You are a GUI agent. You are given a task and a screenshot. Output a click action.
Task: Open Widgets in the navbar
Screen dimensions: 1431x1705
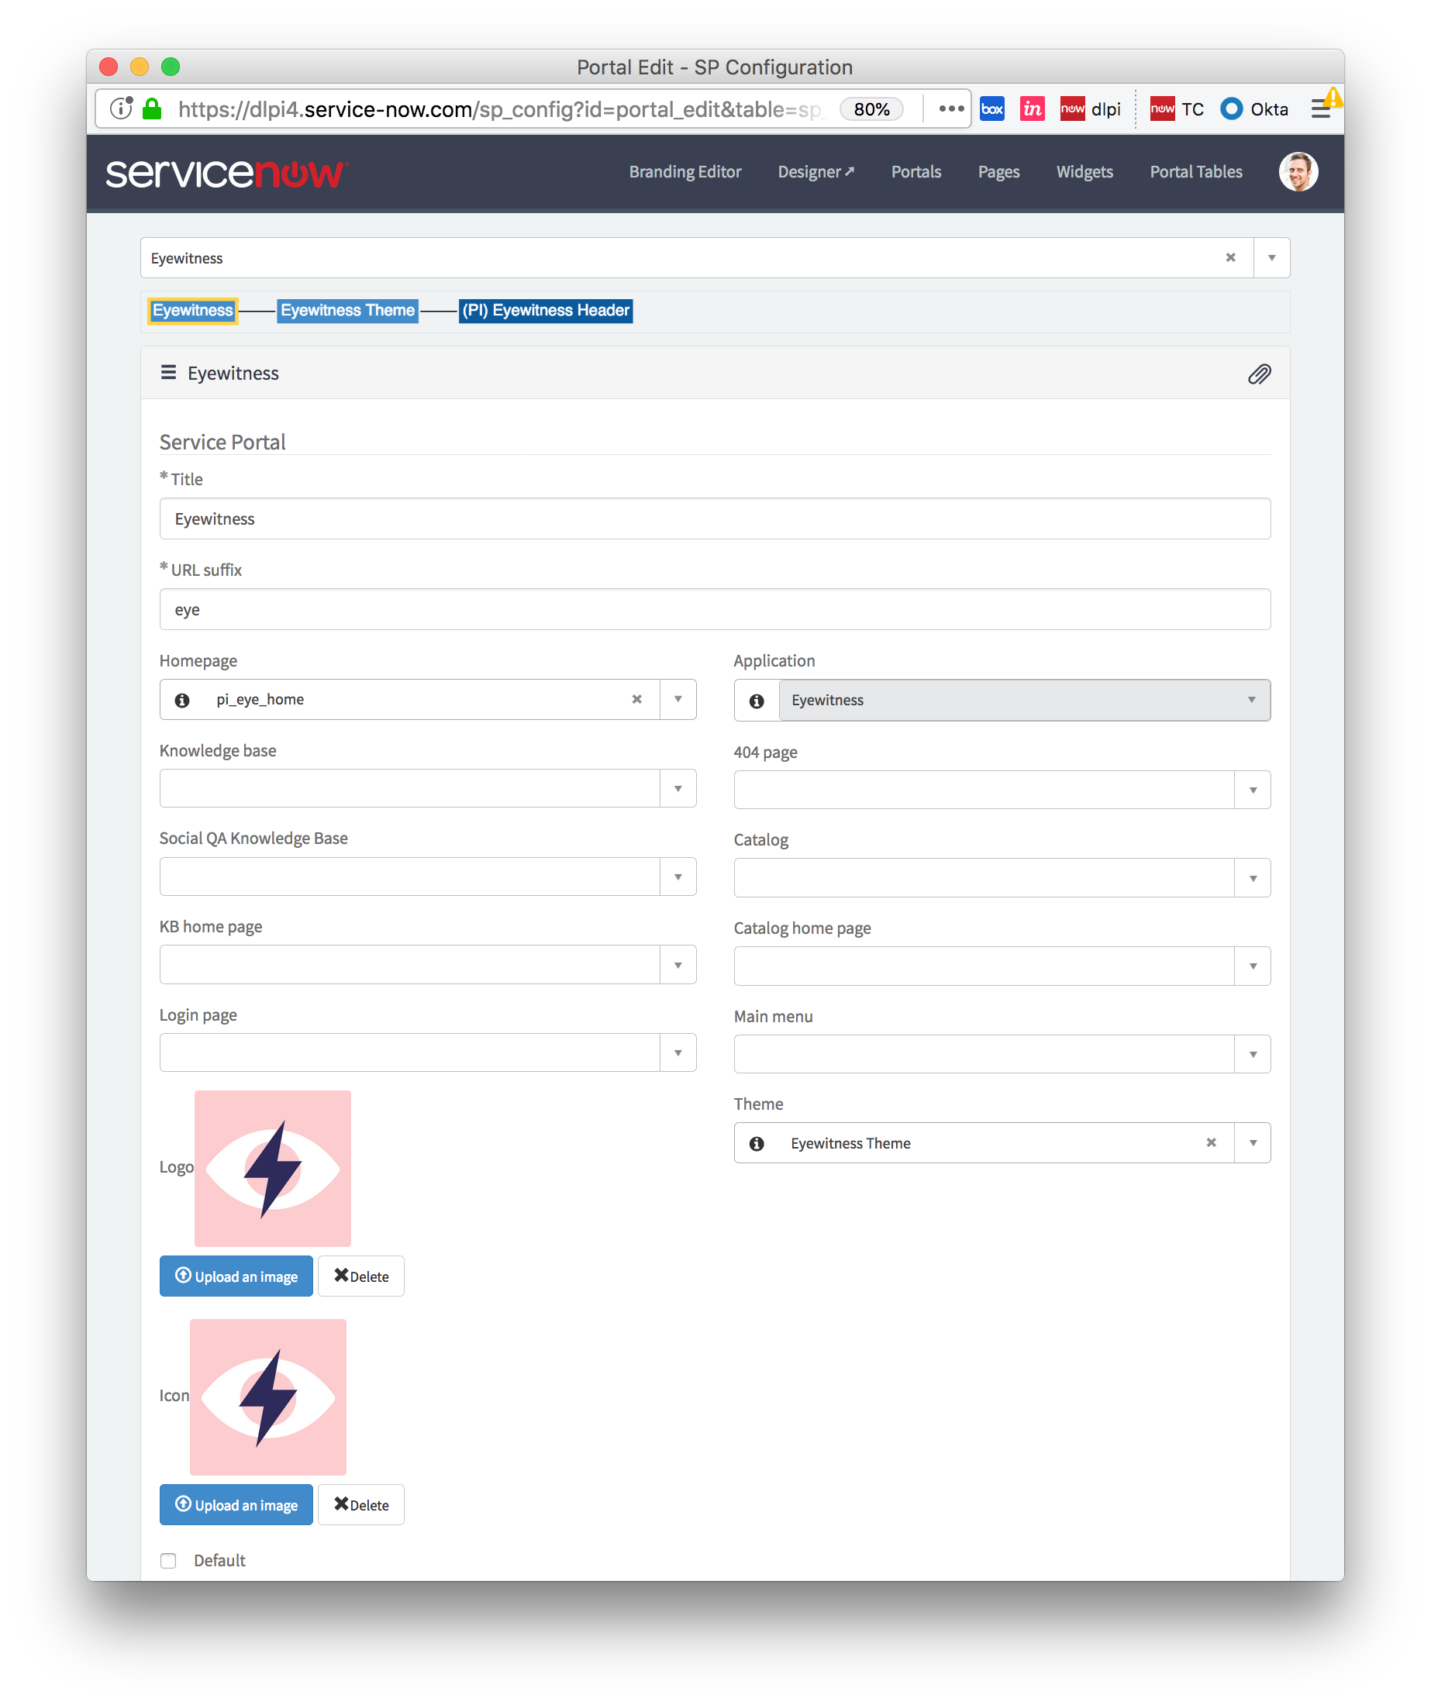[1084, 171]
